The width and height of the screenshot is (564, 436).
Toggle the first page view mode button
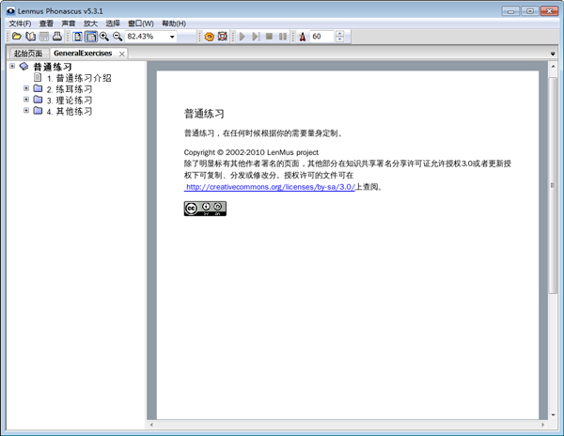78,37
